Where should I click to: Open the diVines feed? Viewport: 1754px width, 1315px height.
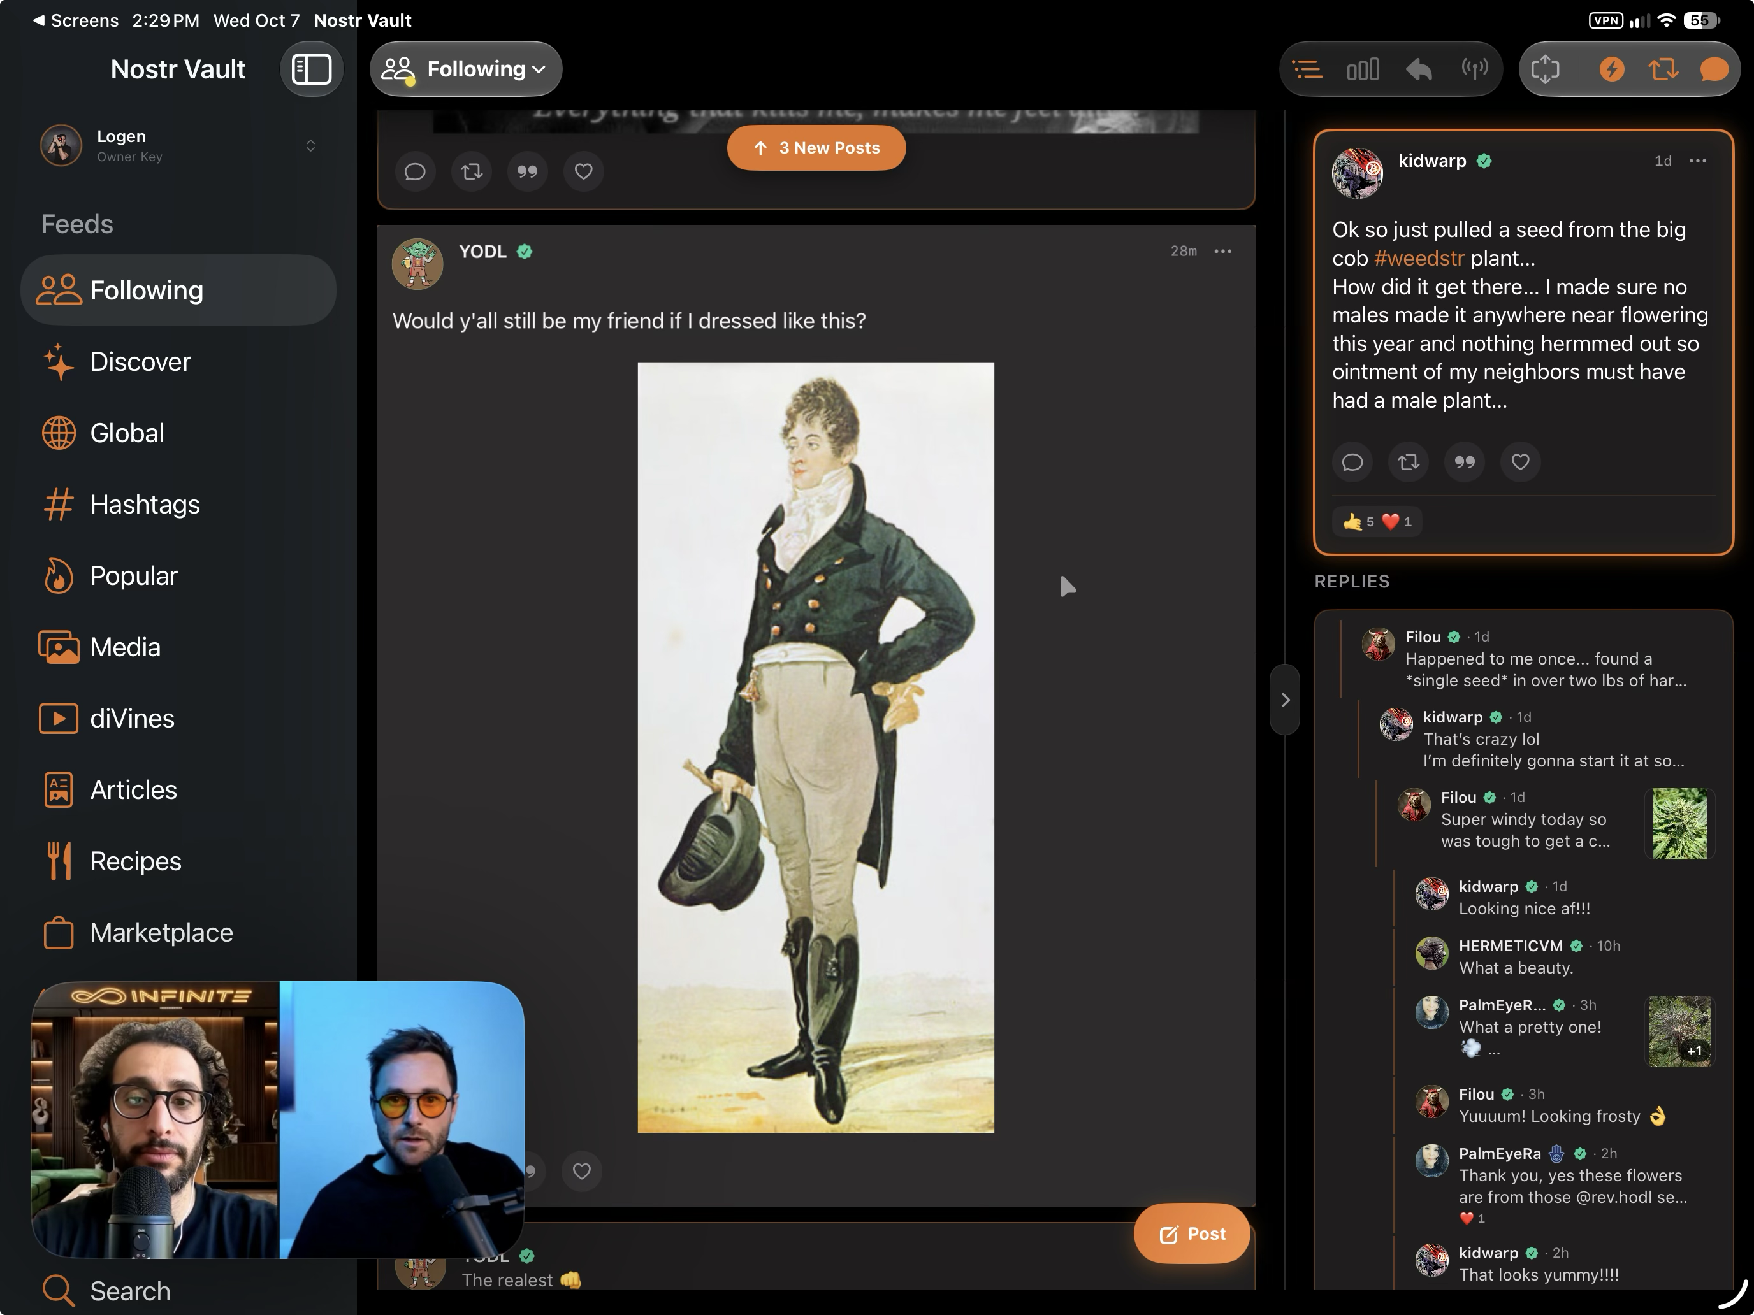178,718
